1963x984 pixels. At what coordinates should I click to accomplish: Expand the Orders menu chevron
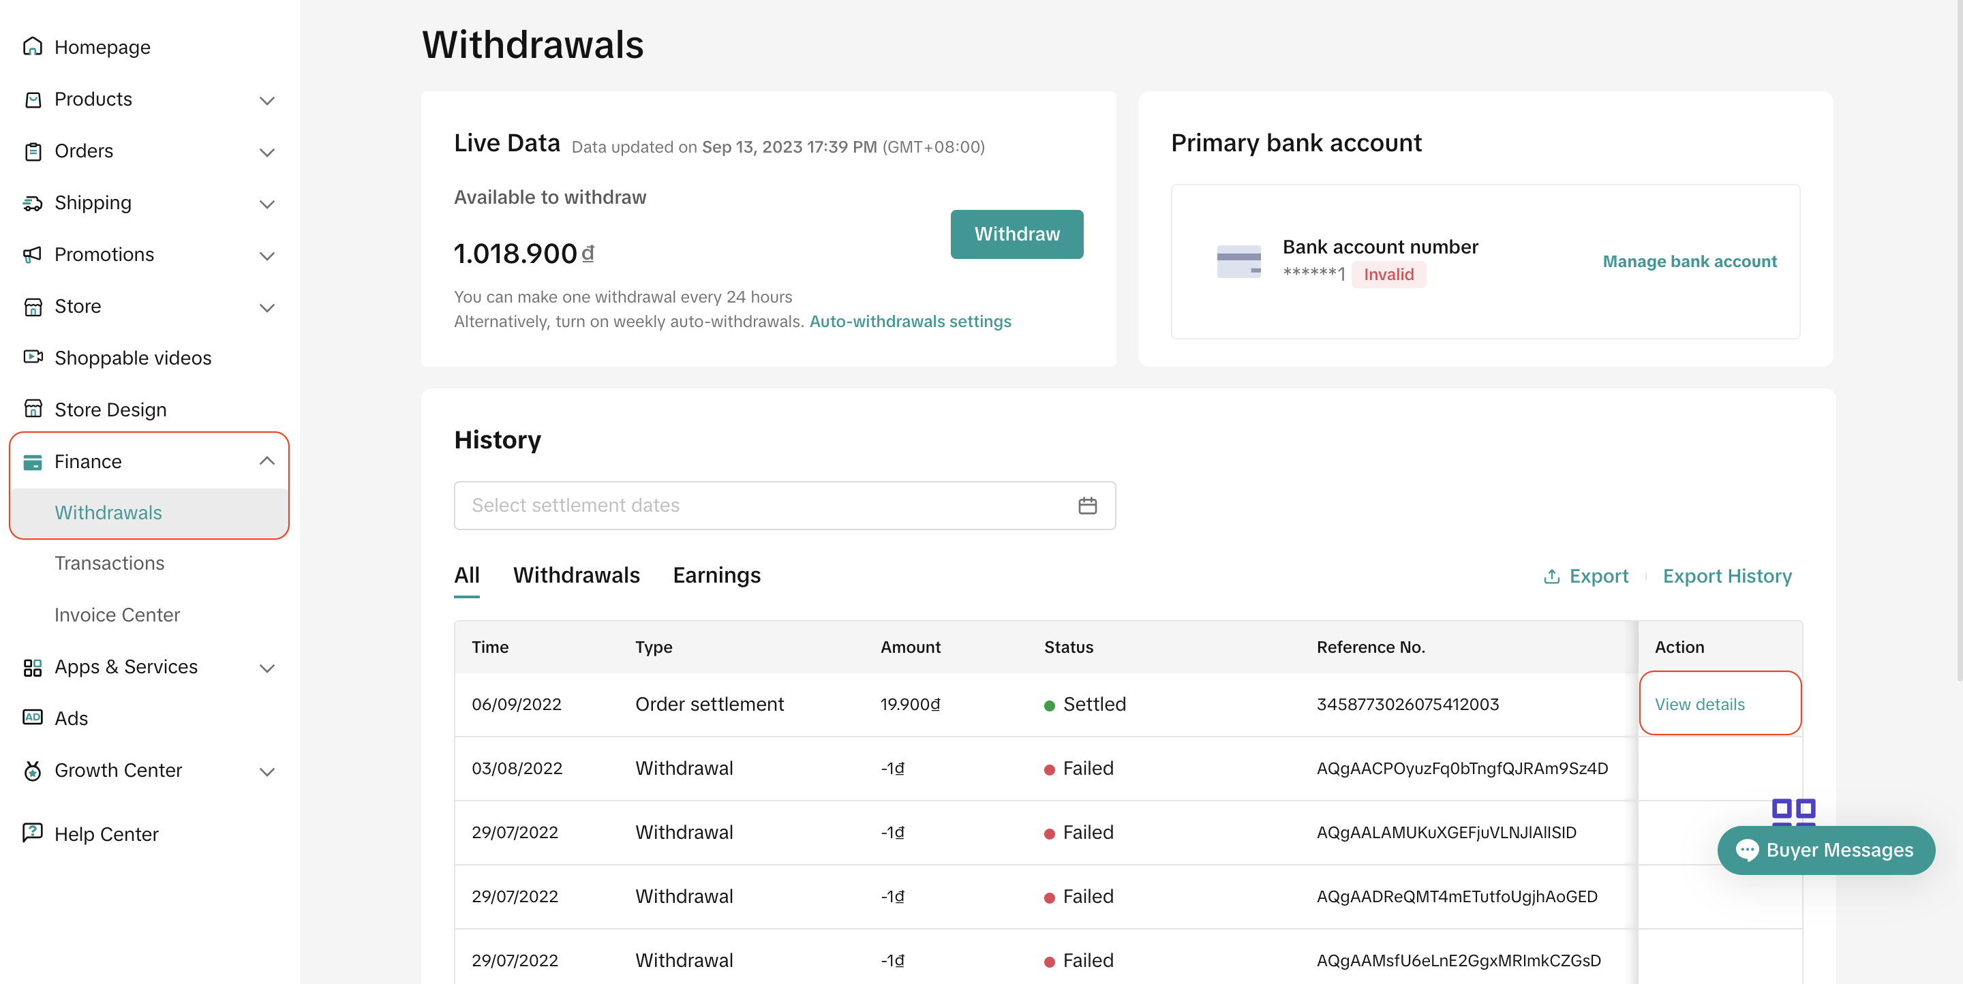click(x=267, y=151)
